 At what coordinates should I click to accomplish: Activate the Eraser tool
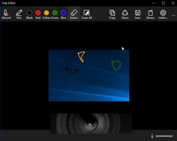coord(74,14)
